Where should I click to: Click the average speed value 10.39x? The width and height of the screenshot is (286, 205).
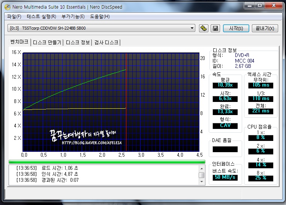(225, 85)
